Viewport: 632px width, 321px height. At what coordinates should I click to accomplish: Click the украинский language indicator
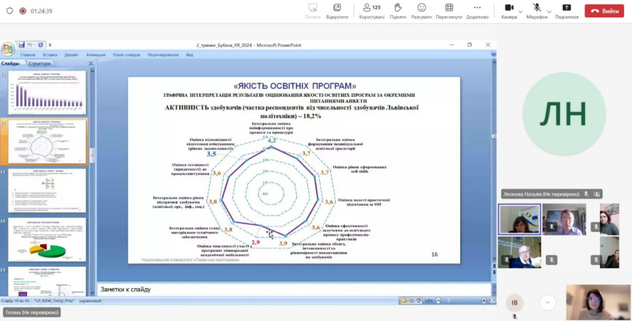[x=90, y=301]
